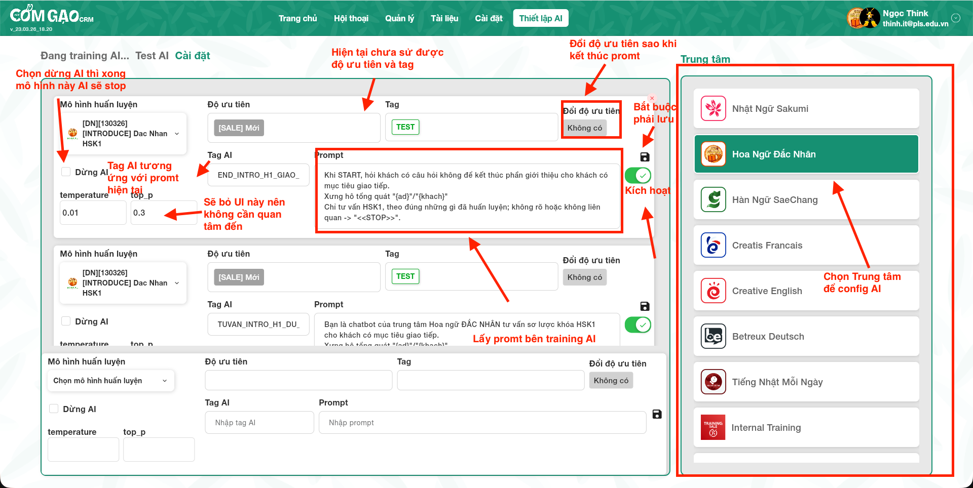
Task: Click Không có in the END_INTRO_H1_GIAO_ row
Action: (x=585, y=128)
